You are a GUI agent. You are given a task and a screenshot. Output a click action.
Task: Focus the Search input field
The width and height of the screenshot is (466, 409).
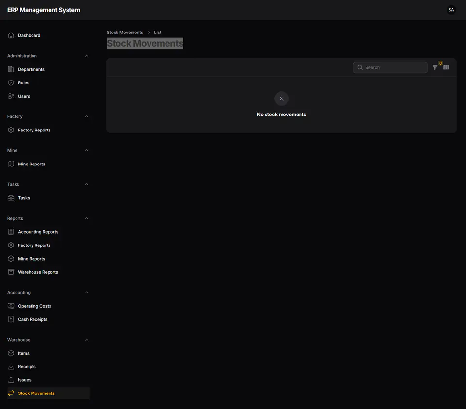point(390,67)
